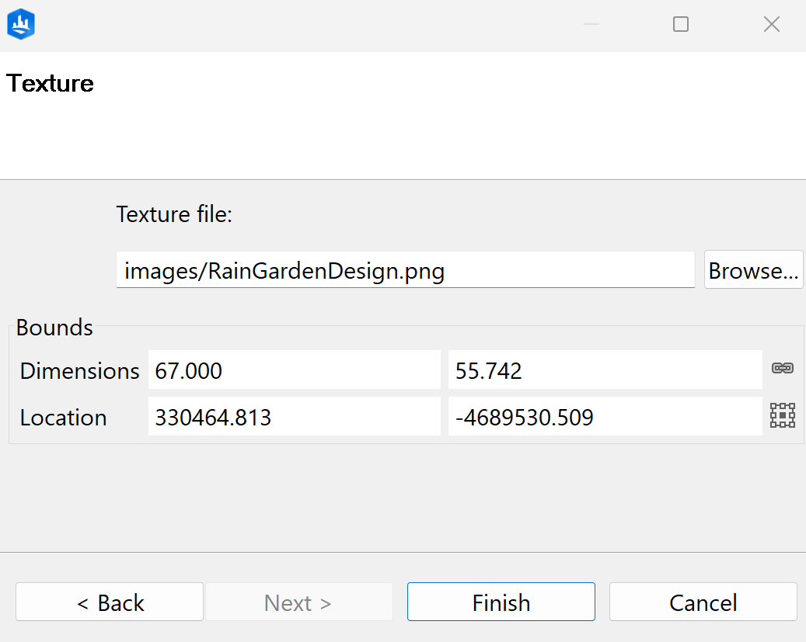Click the greyed-out Next button

pos(298,602)
